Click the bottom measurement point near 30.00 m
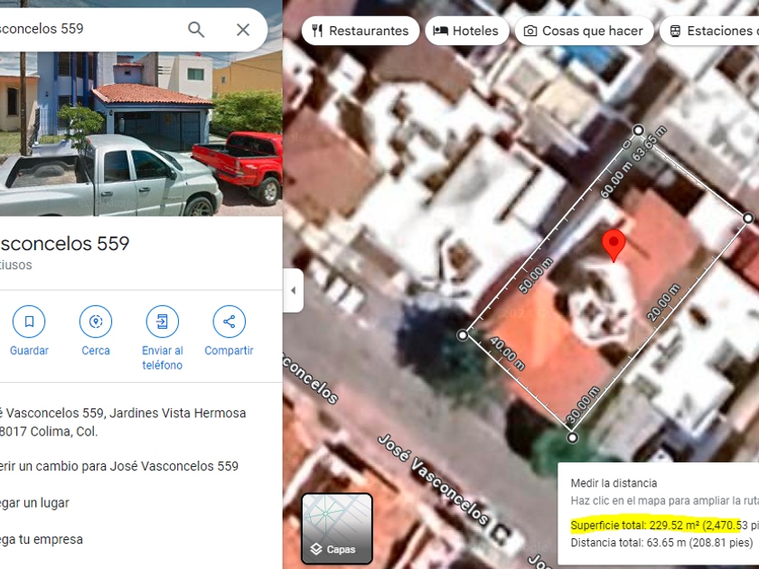The image size is (759, 569). click(573, 438)
